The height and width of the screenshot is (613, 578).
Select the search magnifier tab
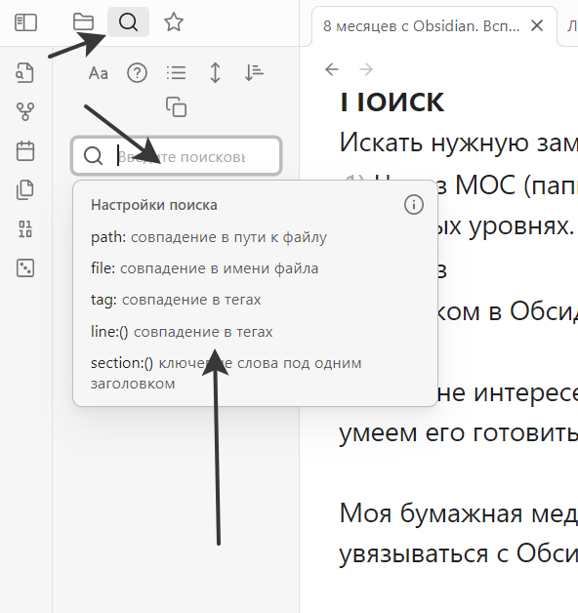(x=128, y=21)
